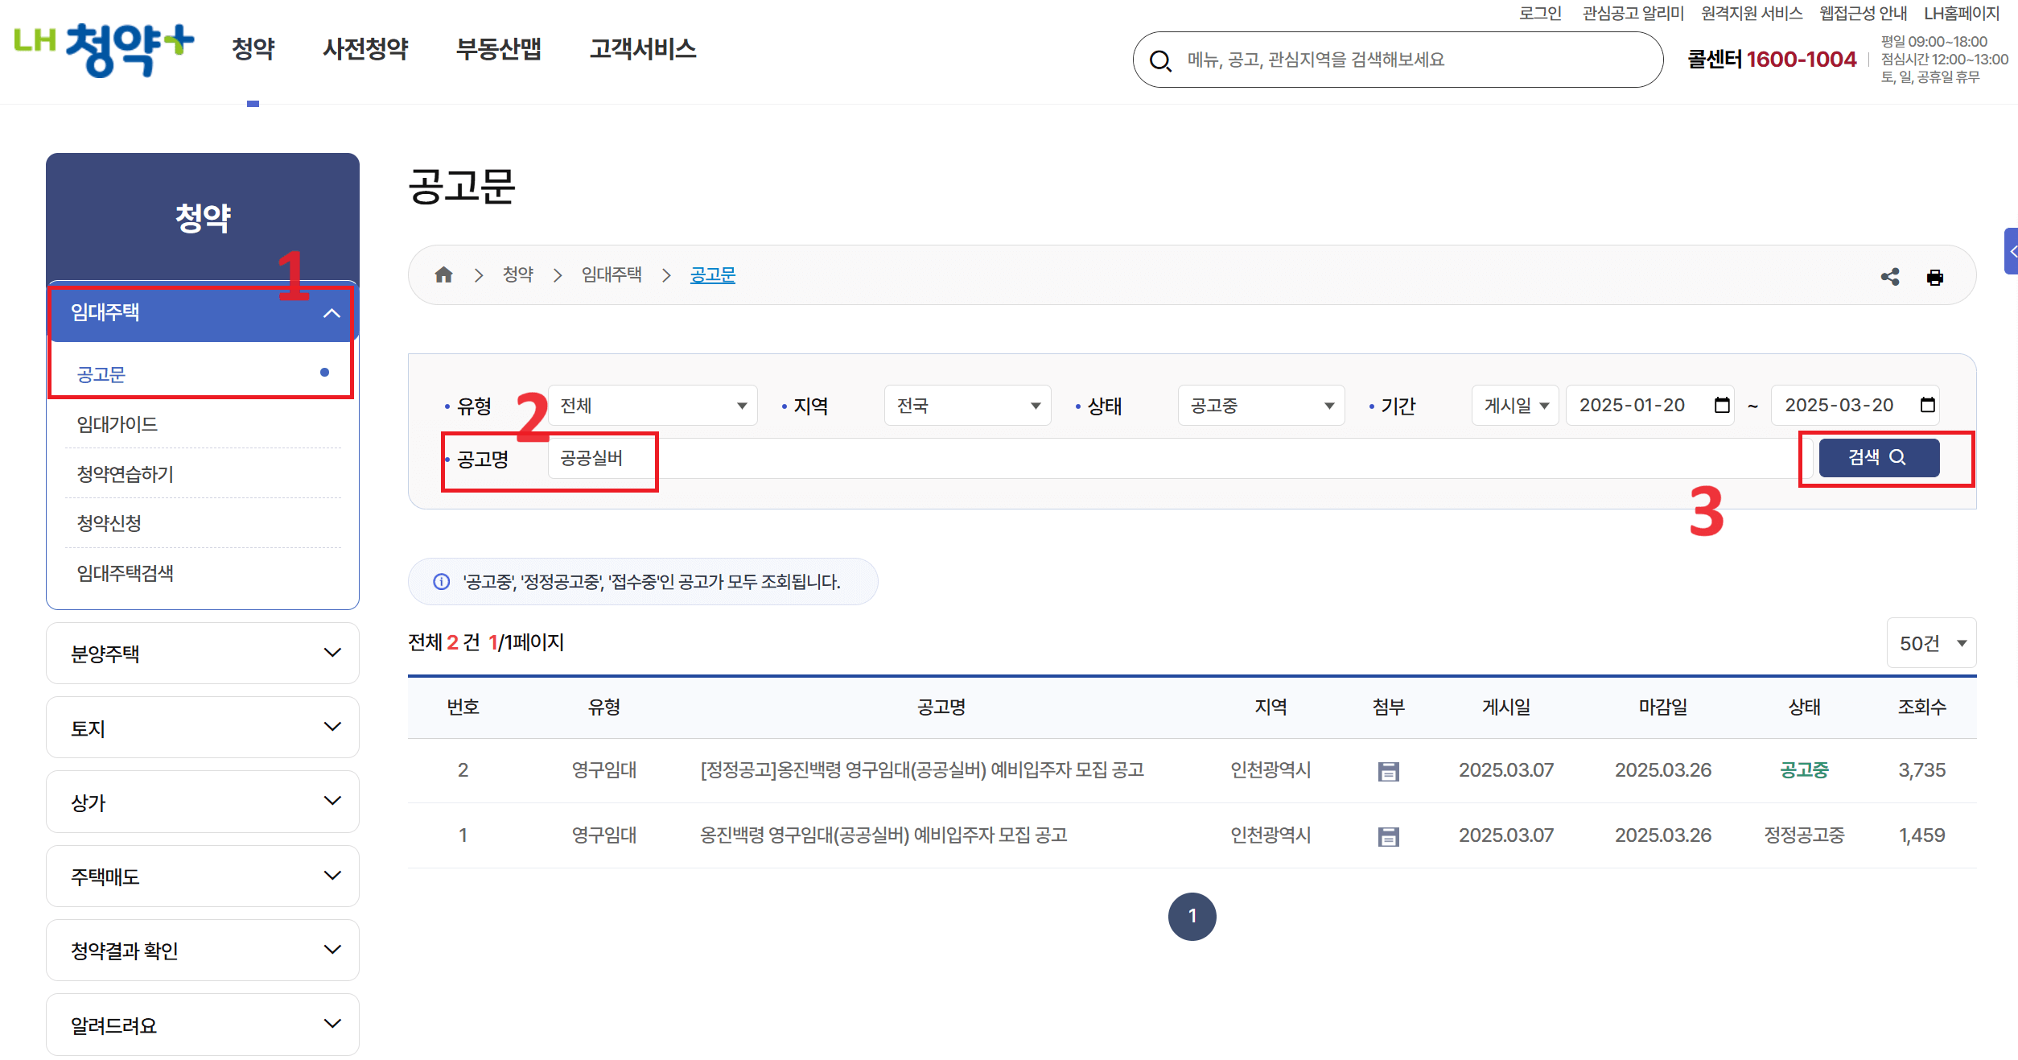This screenshot has height=1060, width=2018.
Task: Click the 로그인 link at the top
Action: (x=1539, y=13)
